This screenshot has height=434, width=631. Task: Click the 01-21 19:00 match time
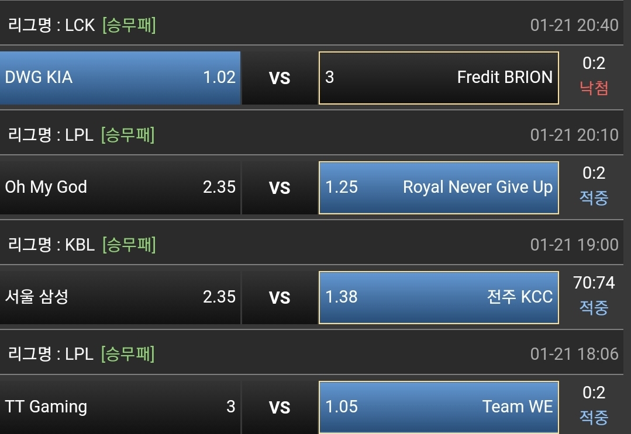(x=574, y=245)
